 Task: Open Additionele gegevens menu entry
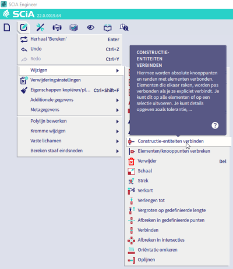click(70, 100)
